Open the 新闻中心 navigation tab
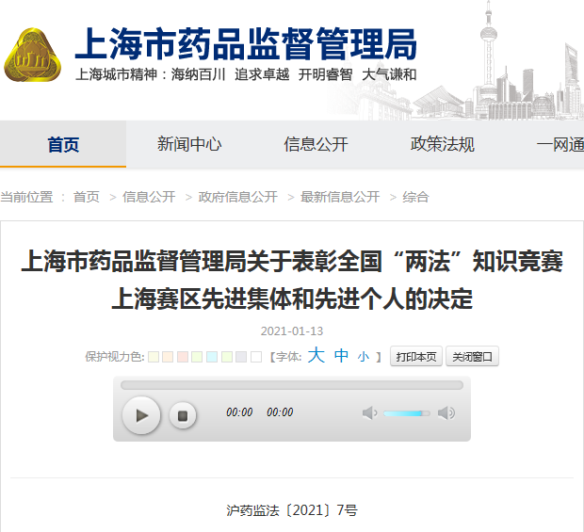Viewport: 584px width, 532px height. click(x=189, y=144)
